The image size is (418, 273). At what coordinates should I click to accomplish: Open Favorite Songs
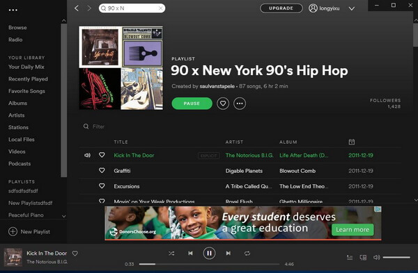click(26, 91)
